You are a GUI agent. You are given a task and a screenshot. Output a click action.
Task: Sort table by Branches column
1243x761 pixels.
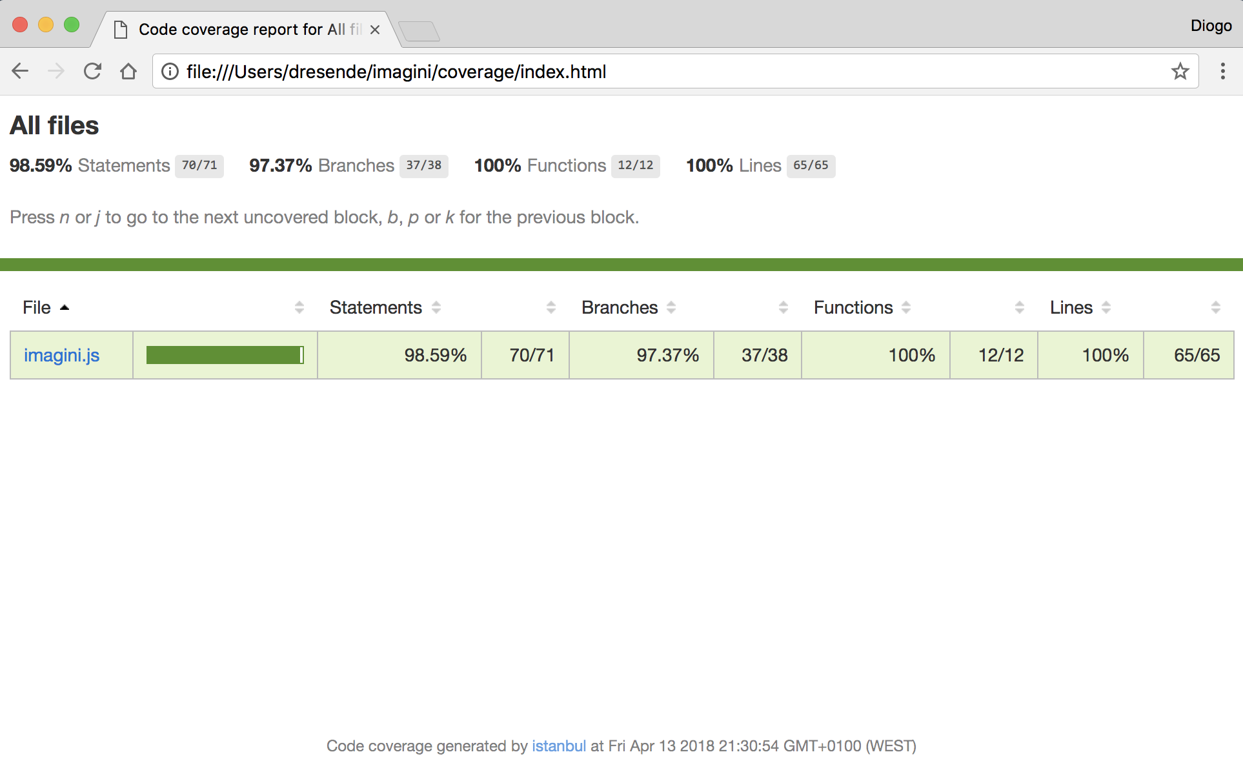coord(620,307)
